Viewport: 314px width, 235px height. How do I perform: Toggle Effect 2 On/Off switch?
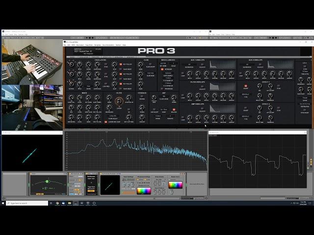[x=246, y=108]
